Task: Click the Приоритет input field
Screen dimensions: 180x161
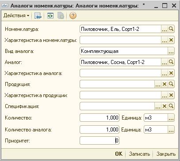Action: [x=100, y=141]
